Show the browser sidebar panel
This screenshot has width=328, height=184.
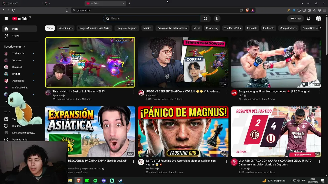304,10
